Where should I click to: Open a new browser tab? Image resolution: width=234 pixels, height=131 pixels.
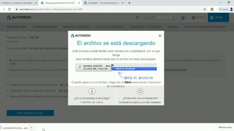[129, 3]
